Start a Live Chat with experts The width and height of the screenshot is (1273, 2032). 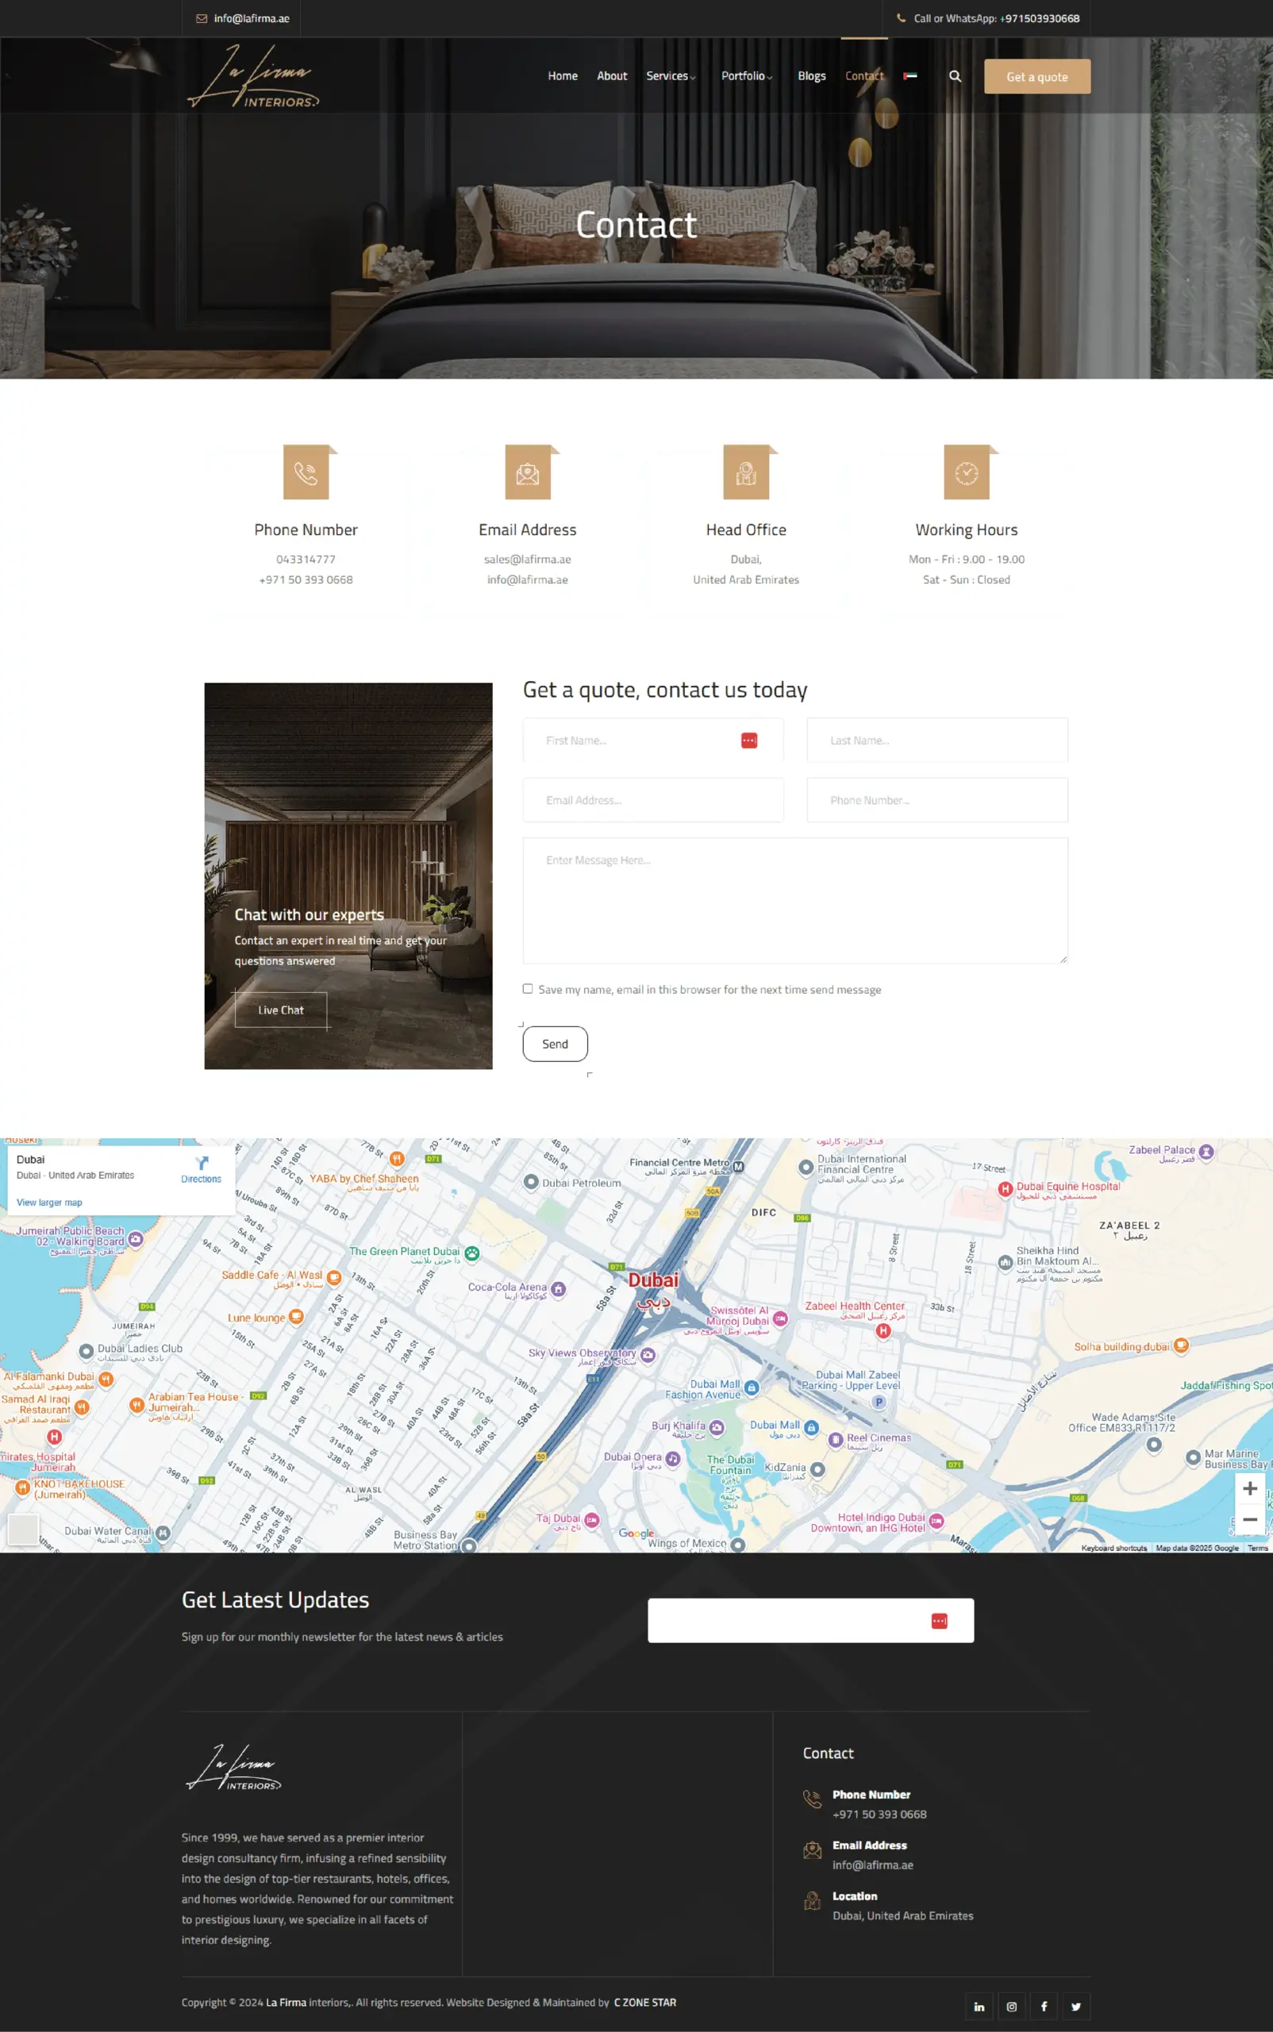click(x=280, y=1010)
